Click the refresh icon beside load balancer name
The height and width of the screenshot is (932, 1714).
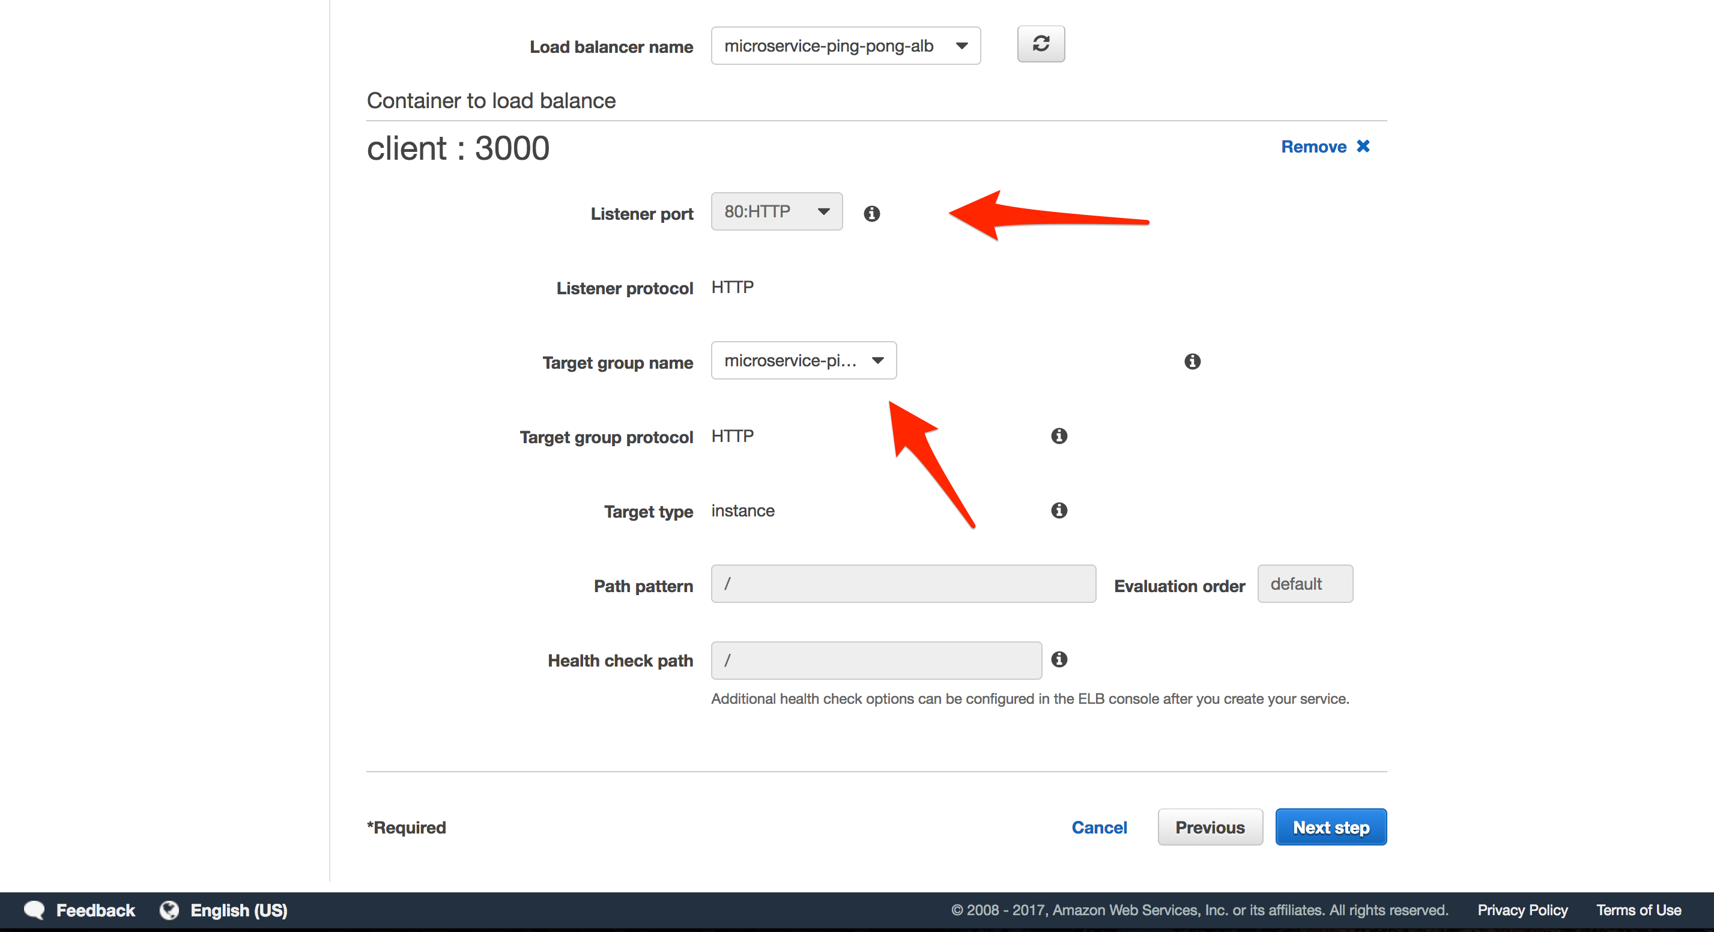[1041, 44]
